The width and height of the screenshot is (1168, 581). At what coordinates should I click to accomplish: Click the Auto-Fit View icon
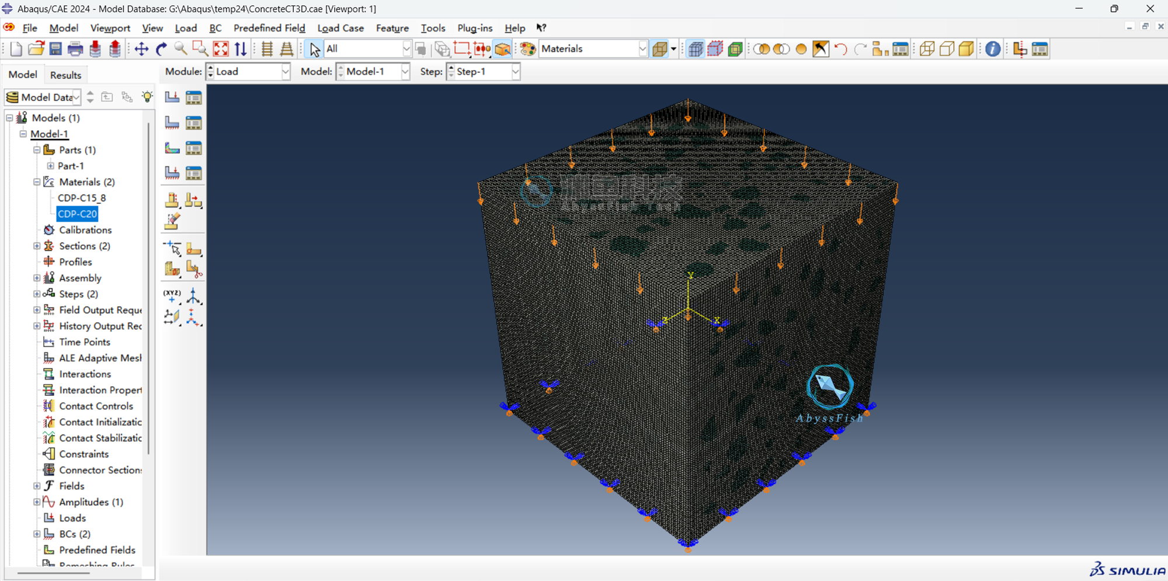coord(221,49)
